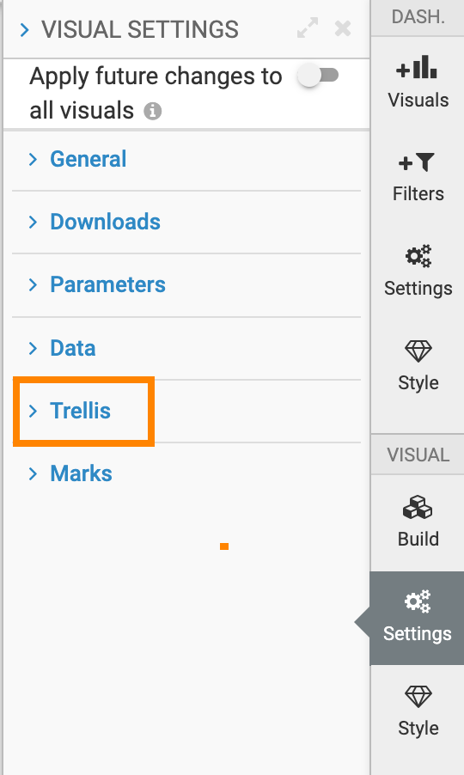Open the dashboard Visuals panel icon

click(x=416, y=68)
